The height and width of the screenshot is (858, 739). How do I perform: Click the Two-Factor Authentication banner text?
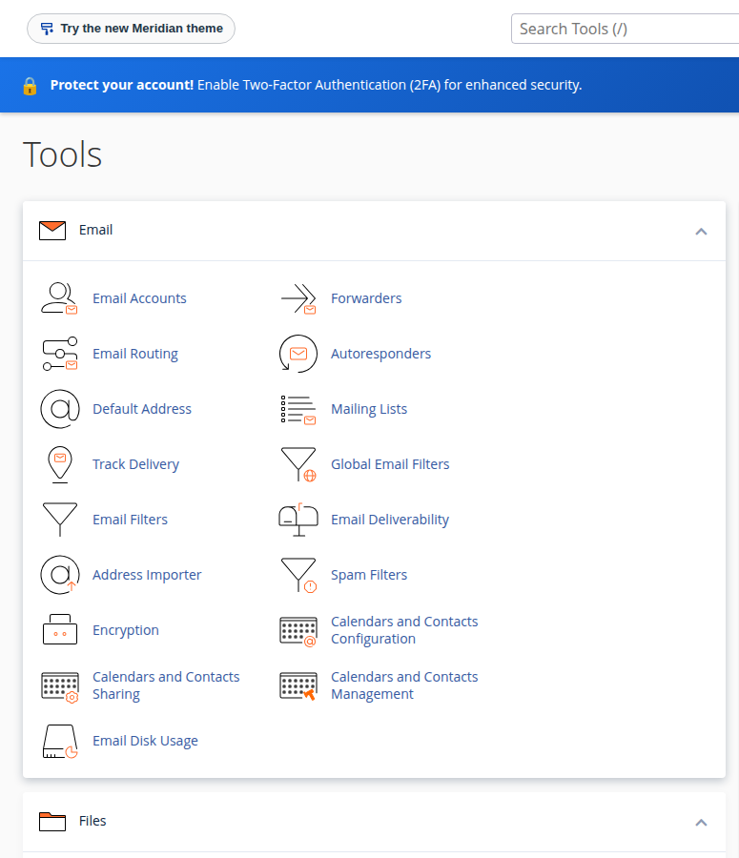tap(316, 85)
